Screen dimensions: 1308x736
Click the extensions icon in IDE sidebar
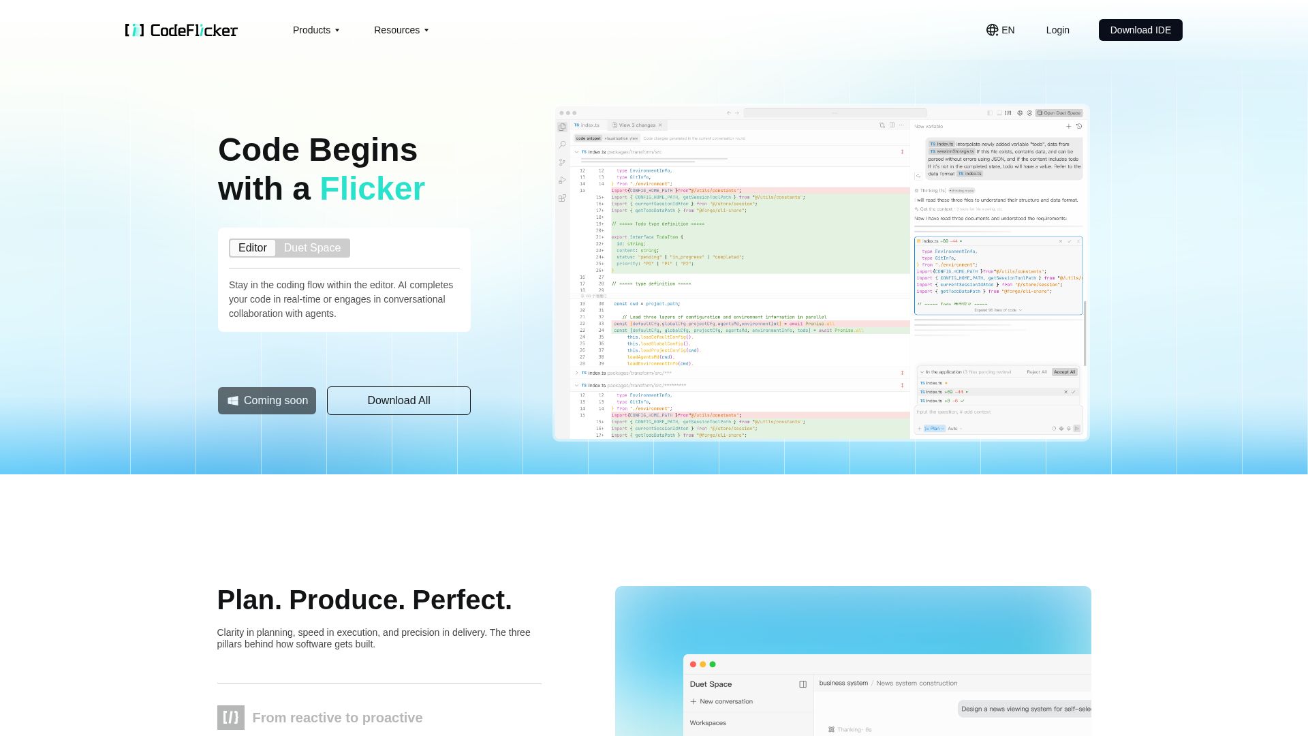pos(562,198)
